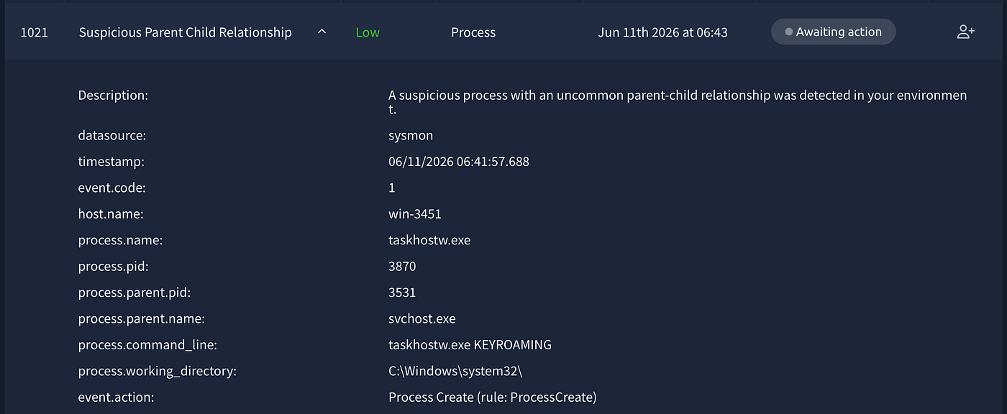1007x414 pixels.
Task: Select the sysmon datasource value
Action: coord(411,136)
